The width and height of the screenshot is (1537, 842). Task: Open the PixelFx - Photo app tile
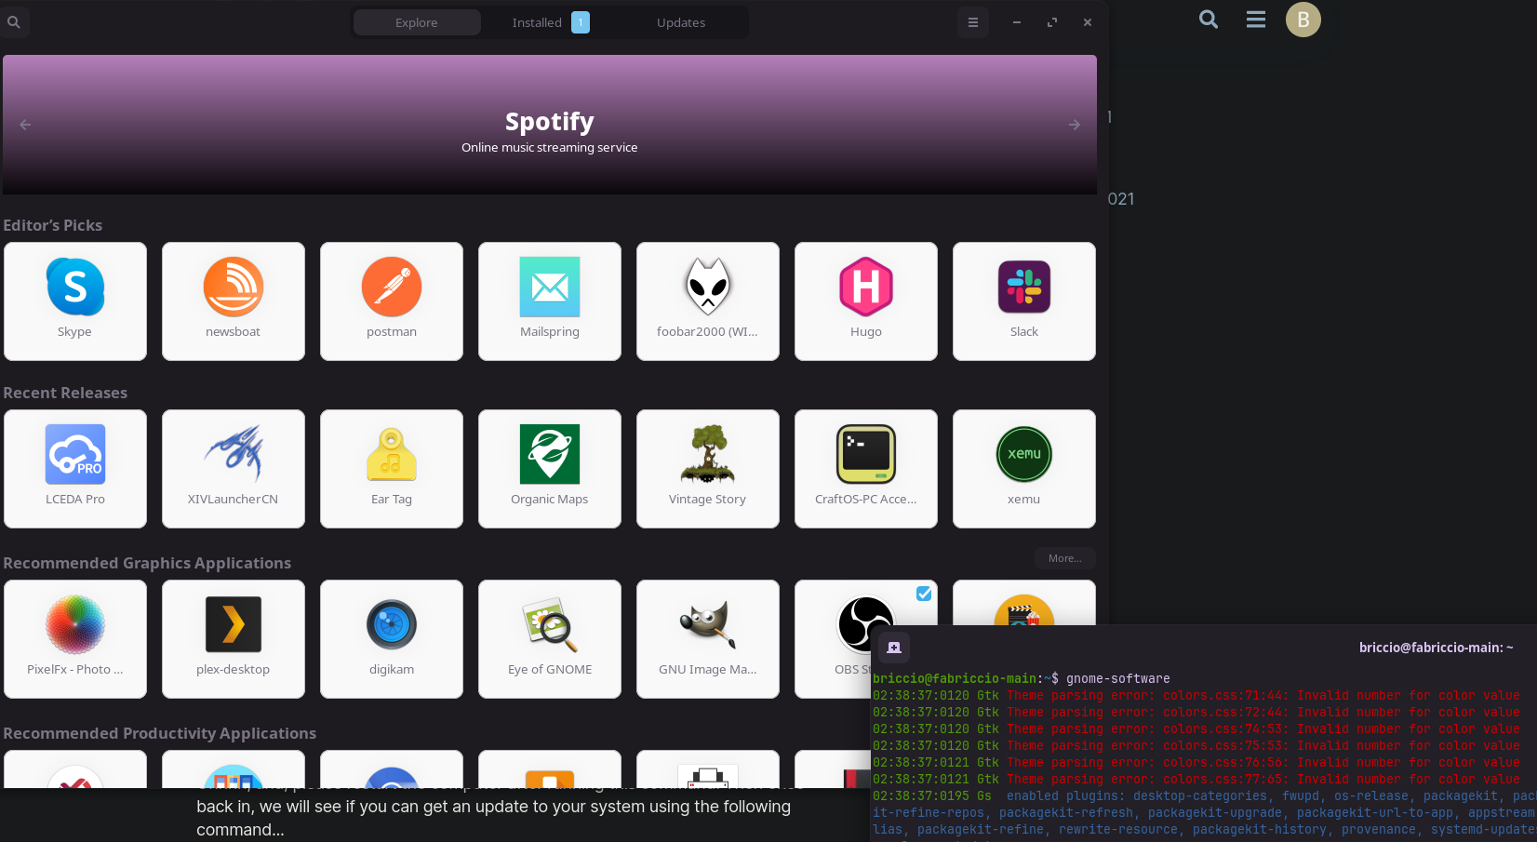[x=75, y=639]
